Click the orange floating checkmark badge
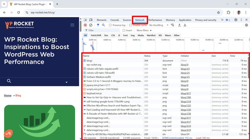 click(x=8, y=133)
